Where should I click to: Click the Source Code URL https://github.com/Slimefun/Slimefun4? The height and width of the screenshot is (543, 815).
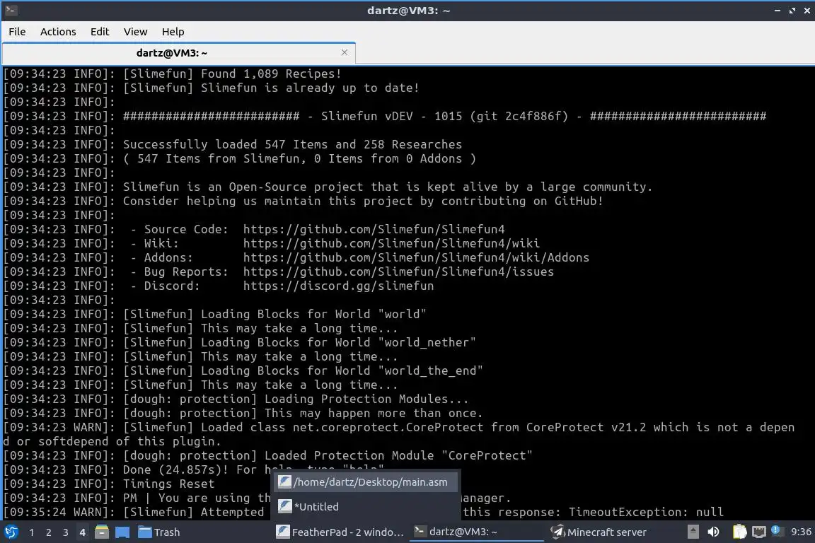tap(374, 229)
